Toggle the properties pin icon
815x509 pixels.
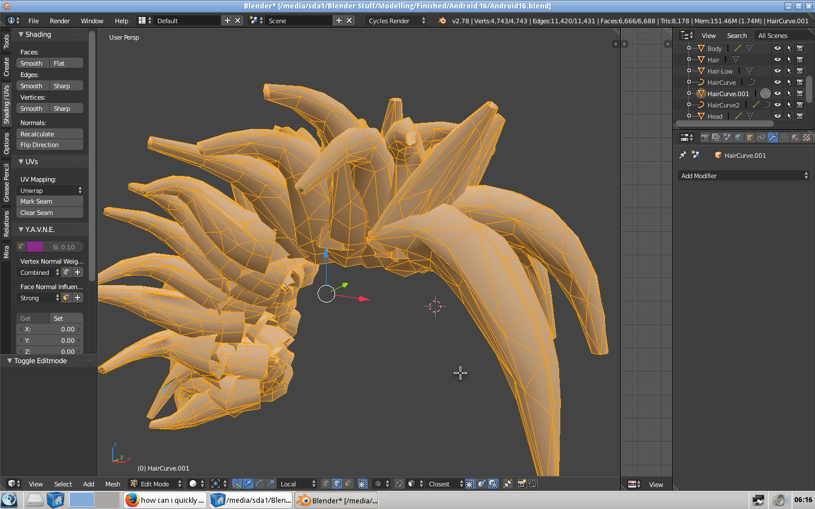coord(683,155)
